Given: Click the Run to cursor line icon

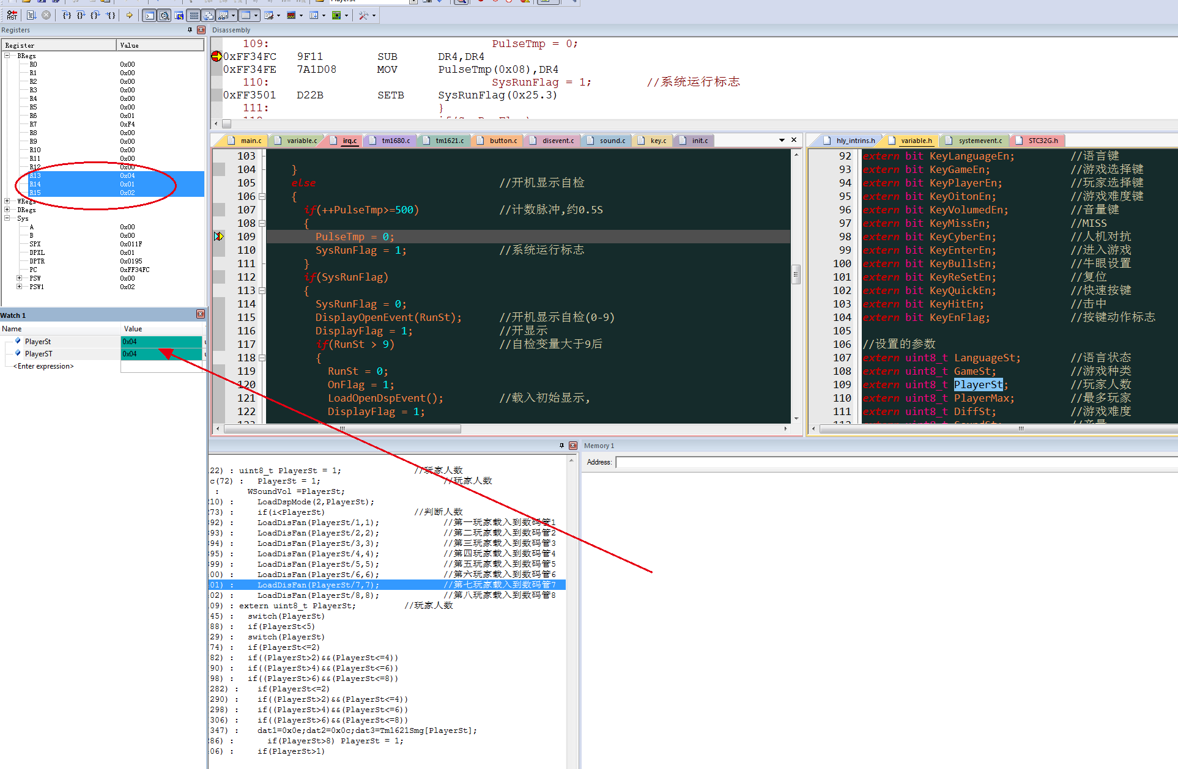Looking at the screenshot, I should coord(110,15).
